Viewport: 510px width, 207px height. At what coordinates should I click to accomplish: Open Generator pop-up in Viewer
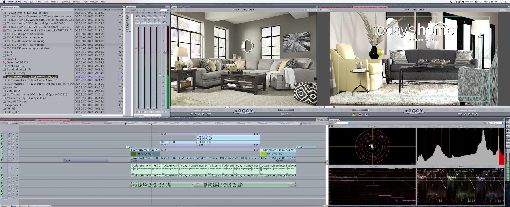point(289,114)
